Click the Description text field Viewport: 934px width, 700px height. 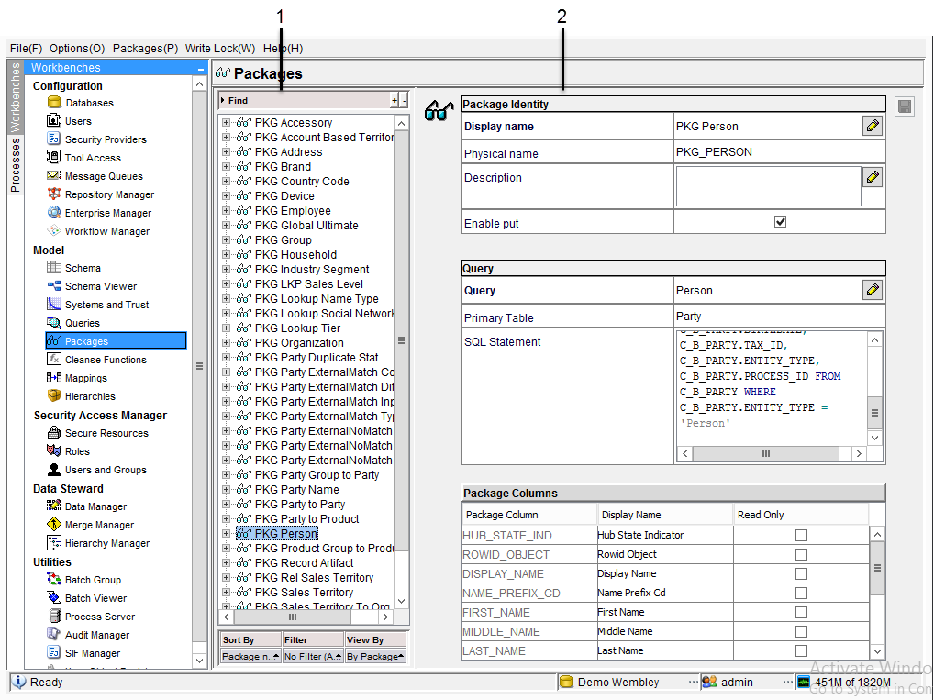click(x=767, y=185)
